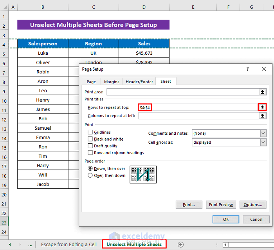Collapse dialog for Rows to repeat at top
The height and width of the screenshot is (250, 274).
coord(262,107)
